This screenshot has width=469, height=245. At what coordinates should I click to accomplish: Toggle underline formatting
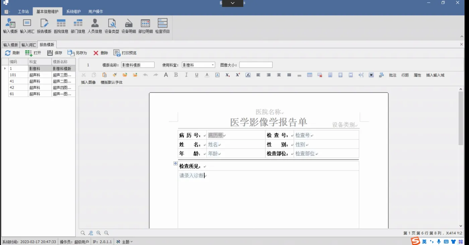(x=197, y=75)
